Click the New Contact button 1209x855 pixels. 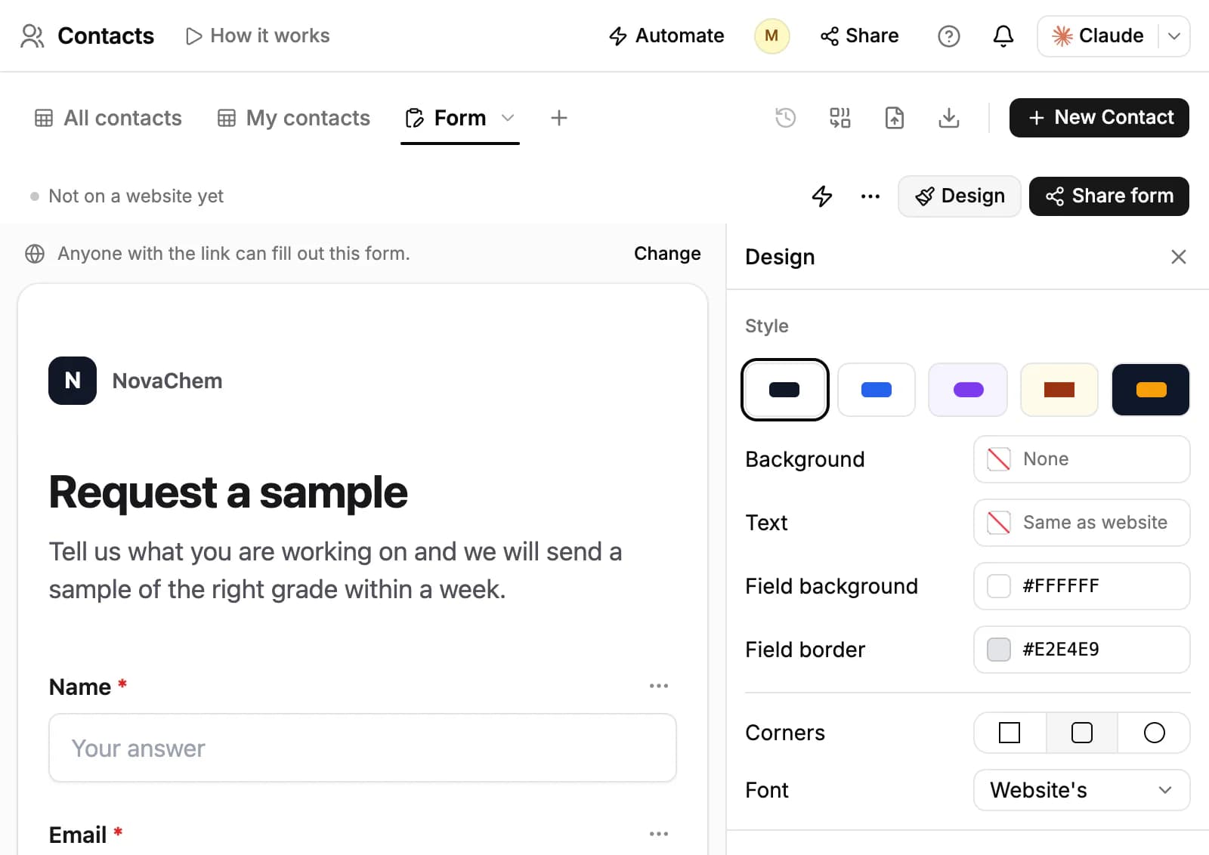pyautogui.click(x=1099, y=118)
